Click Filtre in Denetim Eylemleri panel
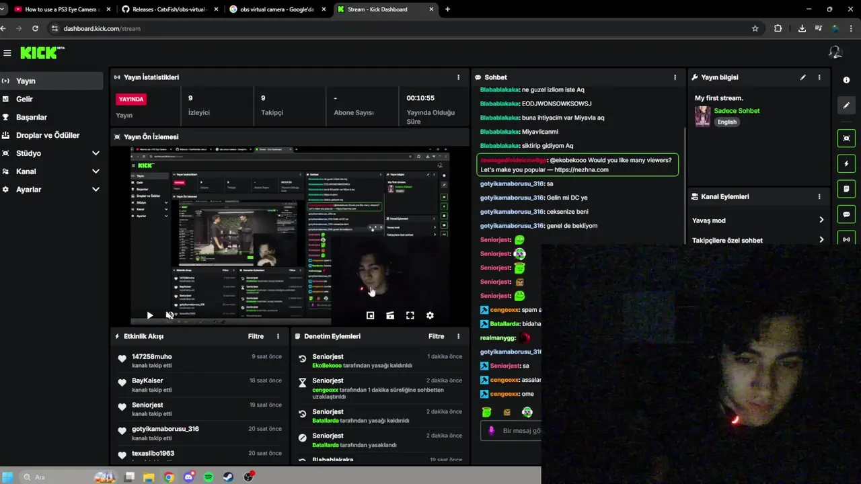 click(x=436, y=336)
